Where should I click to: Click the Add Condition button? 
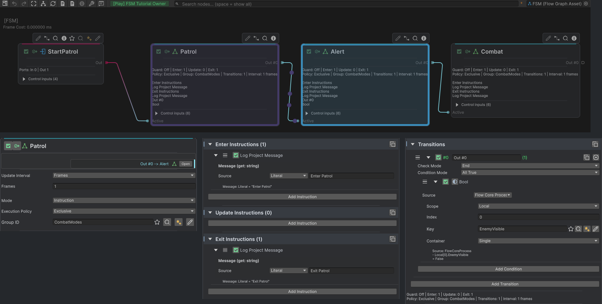click(509, 269)
